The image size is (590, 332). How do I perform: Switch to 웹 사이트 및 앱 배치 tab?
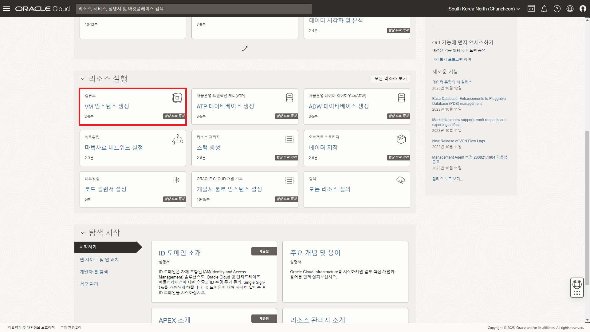click(x=99, y=259)
